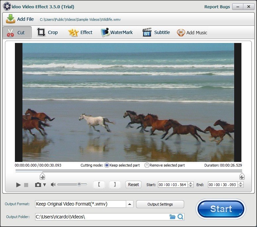
Task: Click the 00:00:00.000 / 00:00:30.093 time text
Action: (38, 165)
